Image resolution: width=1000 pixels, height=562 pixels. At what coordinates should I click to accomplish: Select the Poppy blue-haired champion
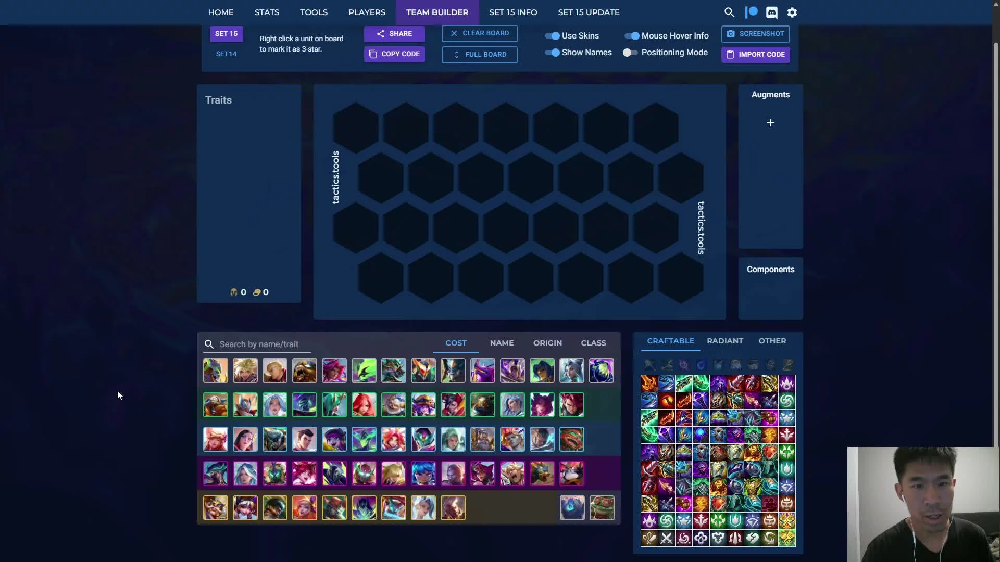click(423, 474)
